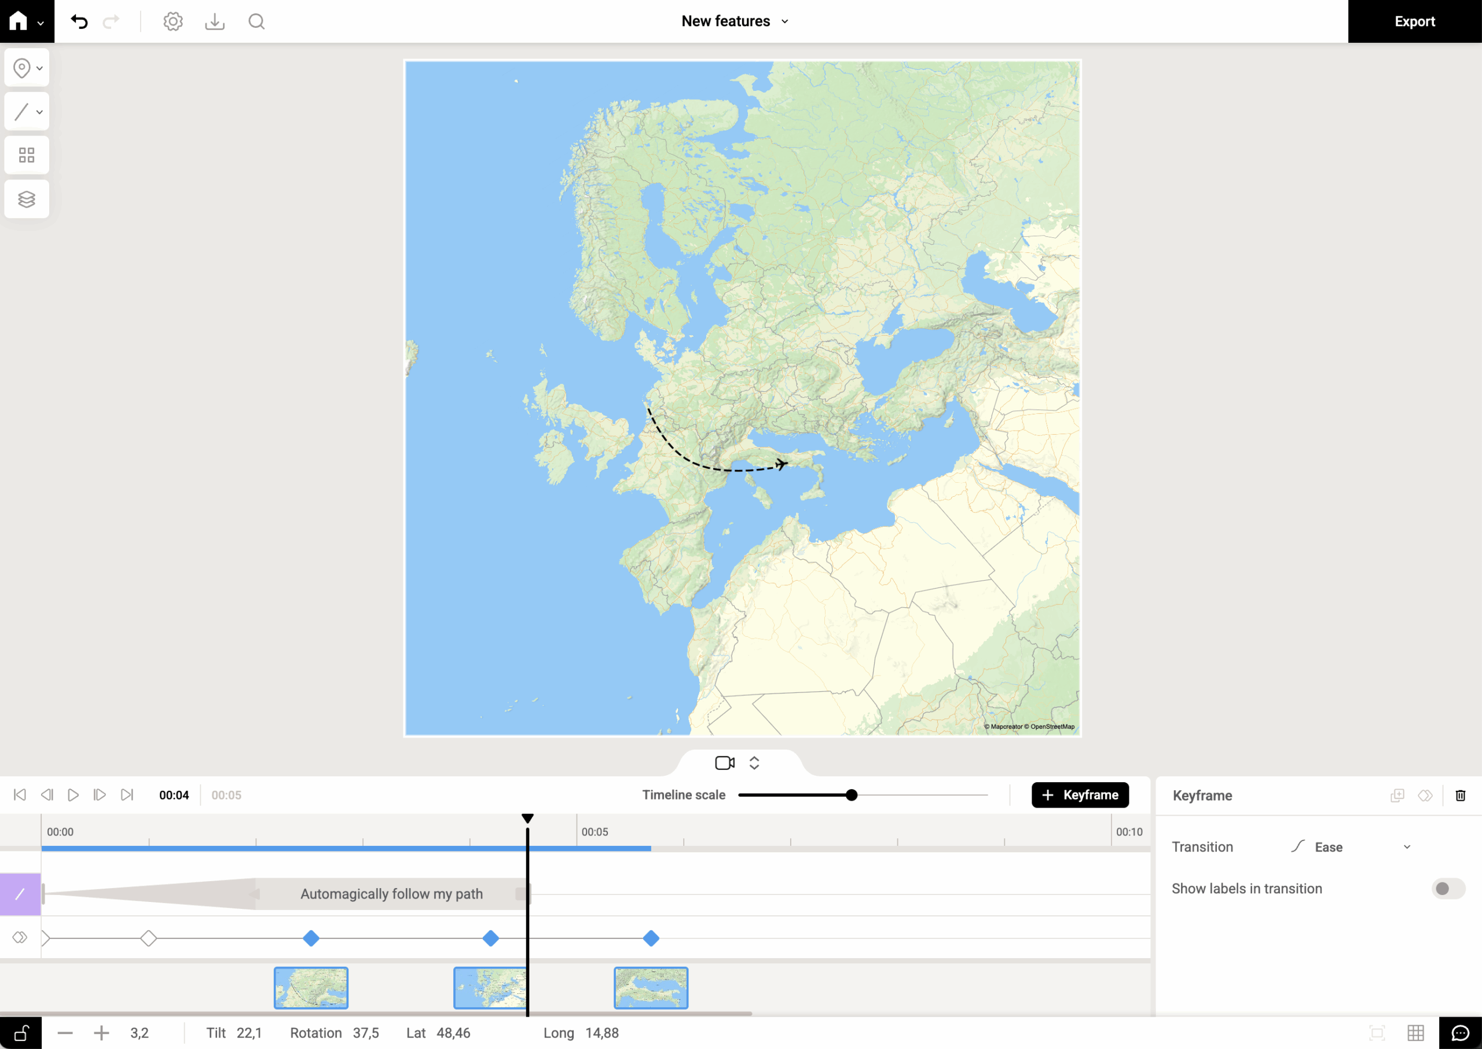
Task: Select the last blue keyframe diamond
Action: pos(651,938)
